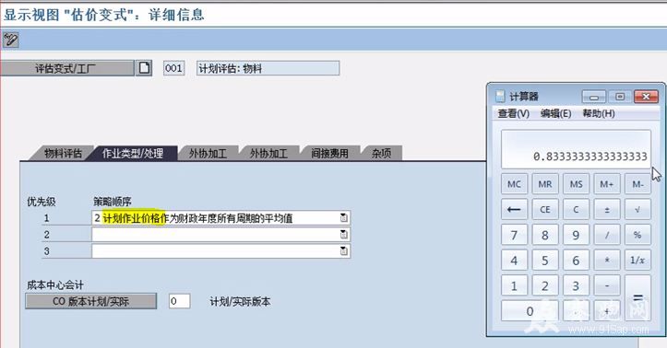Image resolution: width=667 pixels, height=348 pixels.
Task: Click the calculator backspace arrow key
Action: coord(514,210)
